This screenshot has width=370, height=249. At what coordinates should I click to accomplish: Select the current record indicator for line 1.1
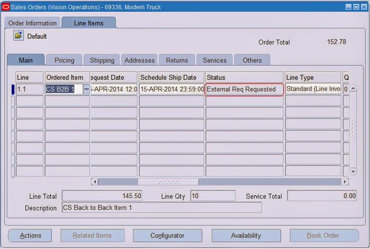[x=13, y=90]
